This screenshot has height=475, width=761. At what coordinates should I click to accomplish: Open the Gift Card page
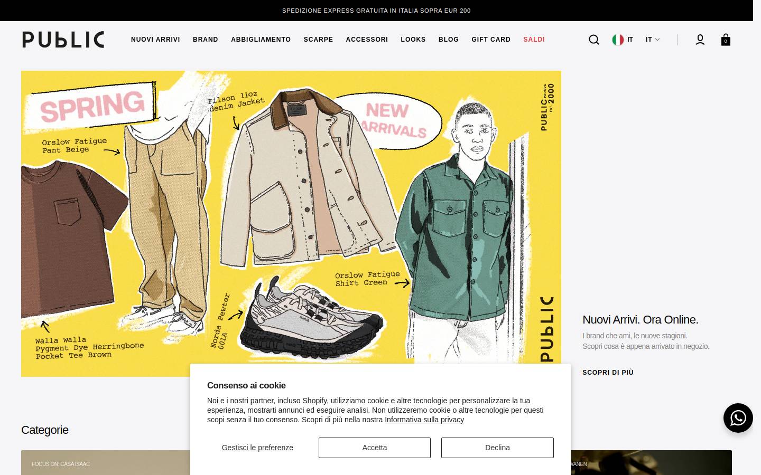pyautogui.click(x=491, y=40)
